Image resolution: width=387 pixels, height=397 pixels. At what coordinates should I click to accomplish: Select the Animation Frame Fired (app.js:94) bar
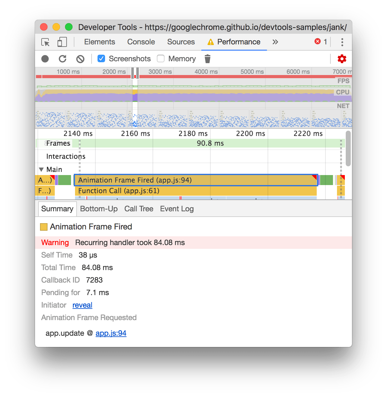coord(196,180)
